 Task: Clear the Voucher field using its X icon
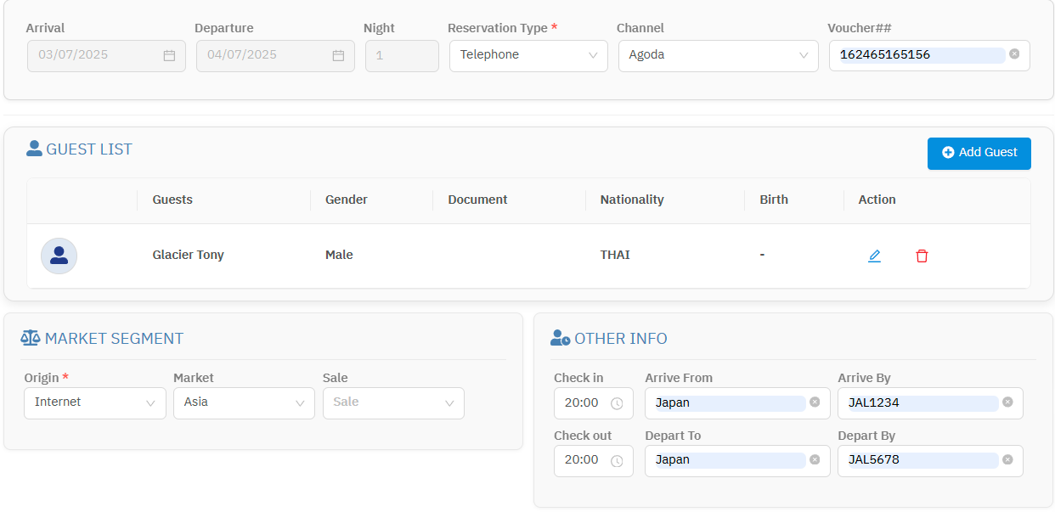[x=1013, y=54]
